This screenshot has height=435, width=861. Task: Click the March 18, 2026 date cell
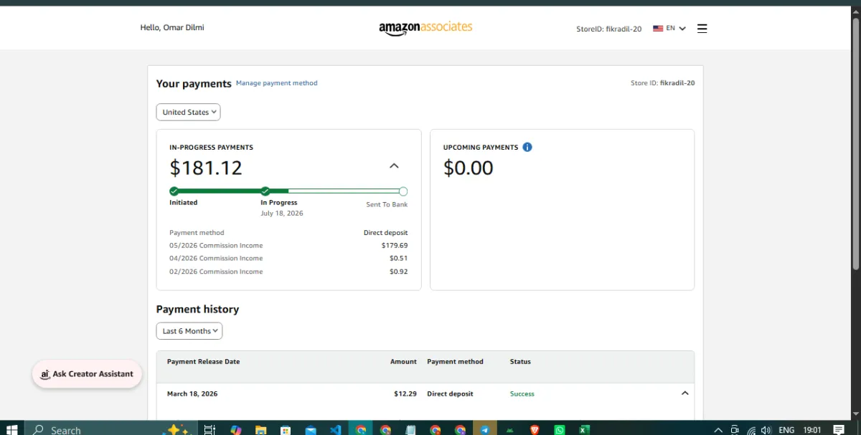(x=192, y=394)
